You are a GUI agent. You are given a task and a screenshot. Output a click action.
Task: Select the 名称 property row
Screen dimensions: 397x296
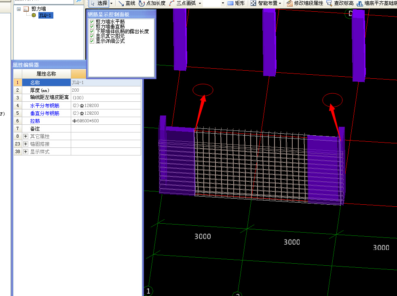77,82
